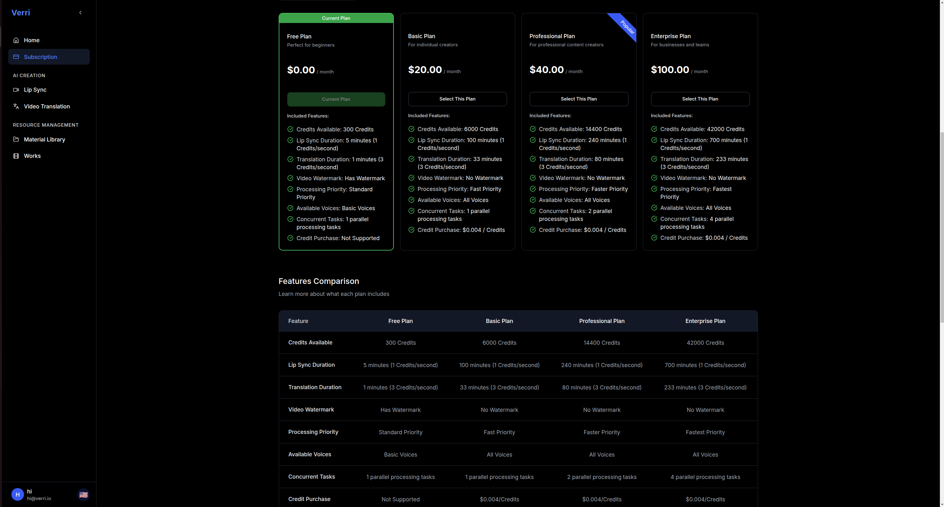Screen dimensions: 944x507
Task: Select the Professional Plan for $40.00
Action: coord(578,99)
